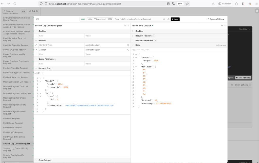The height and width of the screenshot is (163, 259).
Task: Open the browser hamburger menu
Action: (256, 4)
